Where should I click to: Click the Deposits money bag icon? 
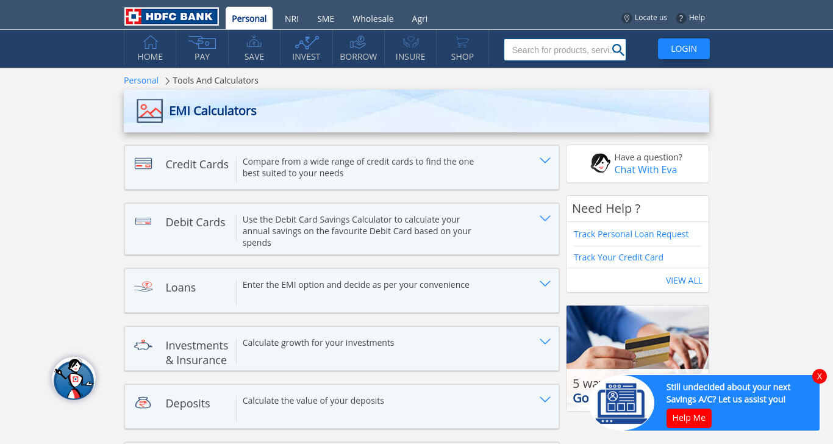coord(143,403)
